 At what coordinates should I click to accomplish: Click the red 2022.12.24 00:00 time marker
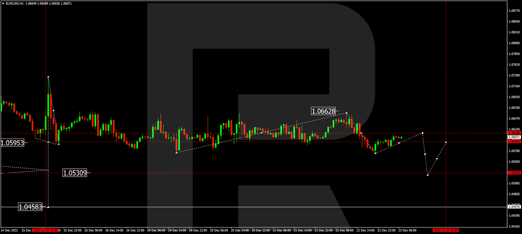[446, 230]
